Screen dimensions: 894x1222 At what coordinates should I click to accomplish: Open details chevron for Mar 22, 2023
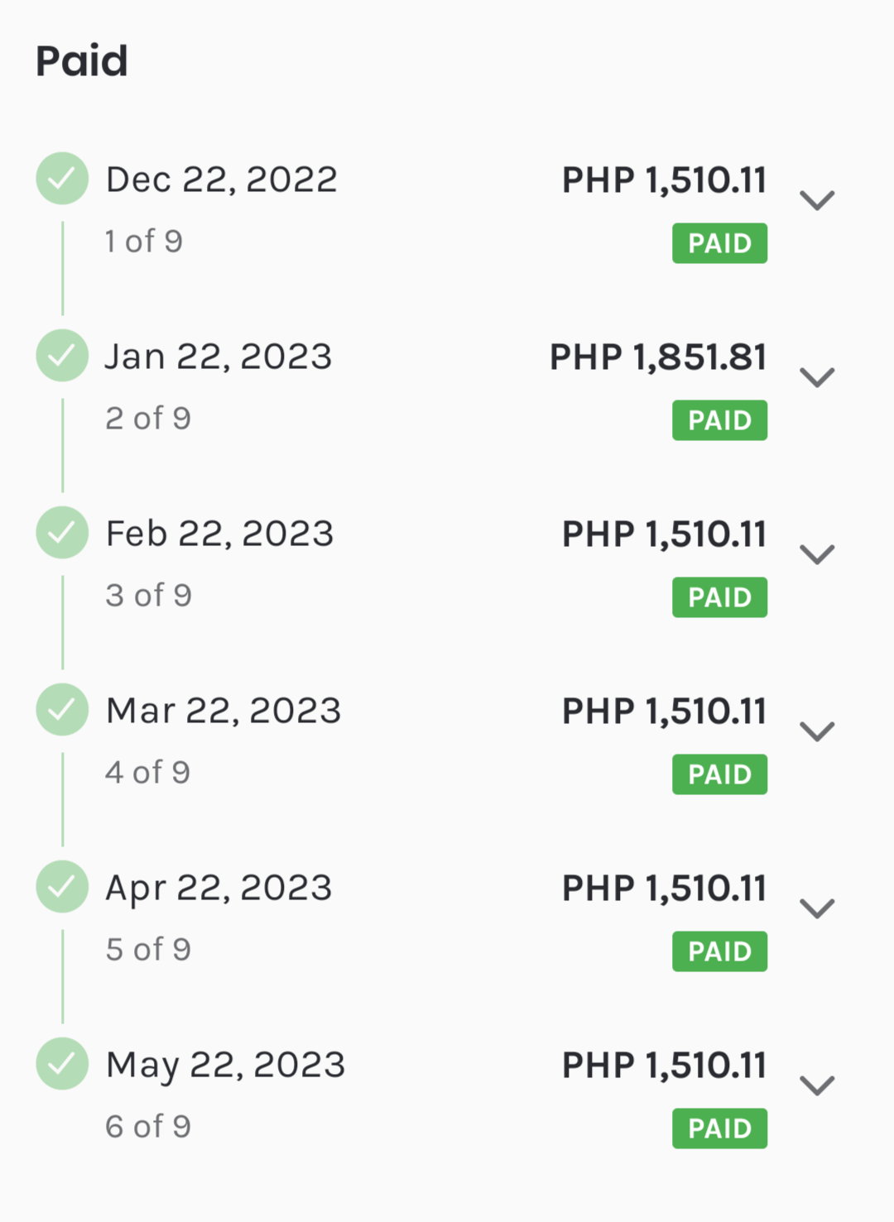817,731
